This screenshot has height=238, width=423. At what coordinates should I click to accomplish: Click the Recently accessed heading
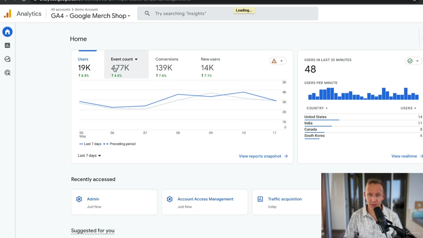click(93, 179)
